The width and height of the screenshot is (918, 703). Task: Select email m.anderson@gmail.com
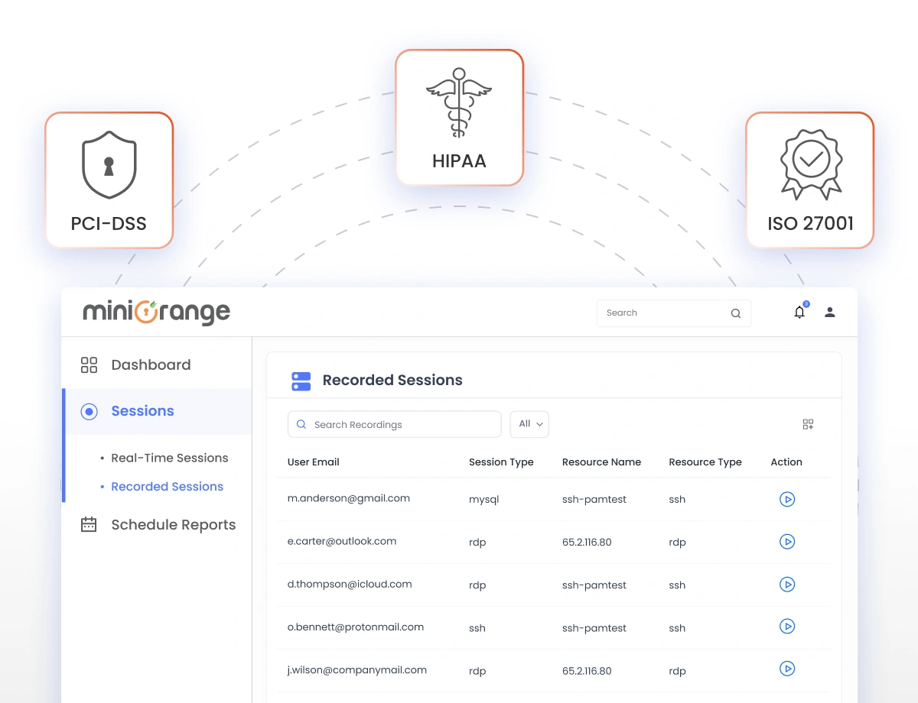(349, 498)
